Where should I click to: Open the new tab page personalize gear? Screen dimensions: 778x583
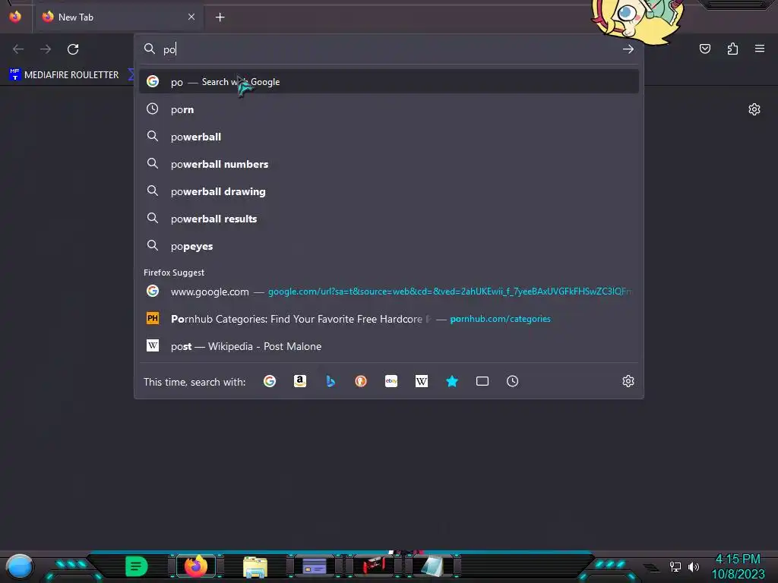coord(754,109)
